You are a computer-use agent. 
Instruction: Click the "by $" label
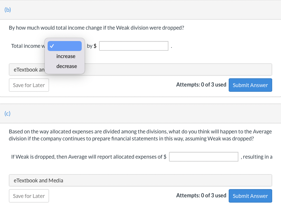pos(92,46)
